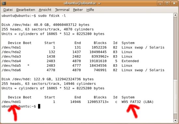Click the blocks value '120053713+'
Viewport: 179px width, 124px height.
98,102
